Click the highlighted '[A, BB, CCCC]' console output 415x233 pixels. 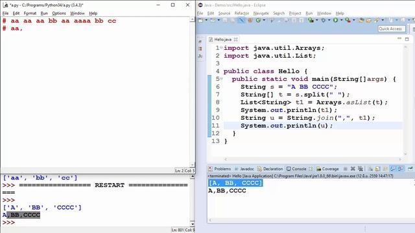click(235, 183)
